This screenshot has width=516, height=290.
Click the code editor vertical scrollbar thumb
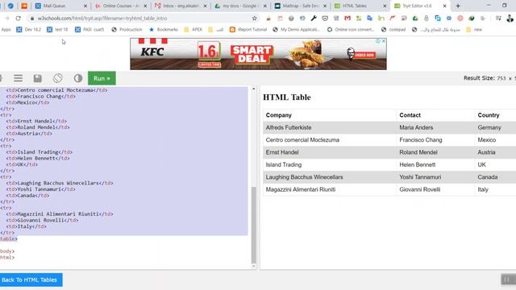coord(254,226)
